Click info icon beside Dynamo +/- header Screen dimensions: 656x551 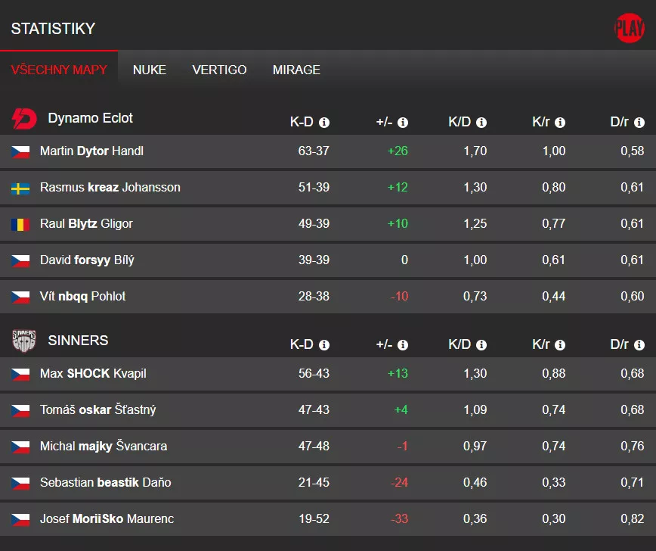[x=403, y=123]
